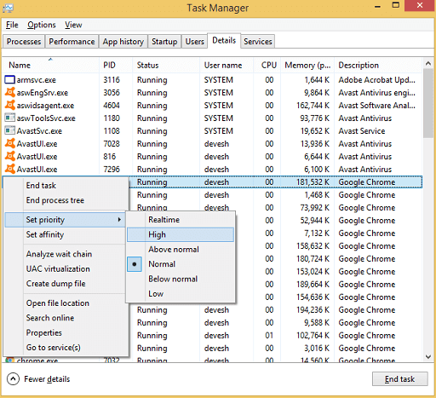Screen dimensions: 436x398
Task: Sort by Name column header
Action: [50, 65]
